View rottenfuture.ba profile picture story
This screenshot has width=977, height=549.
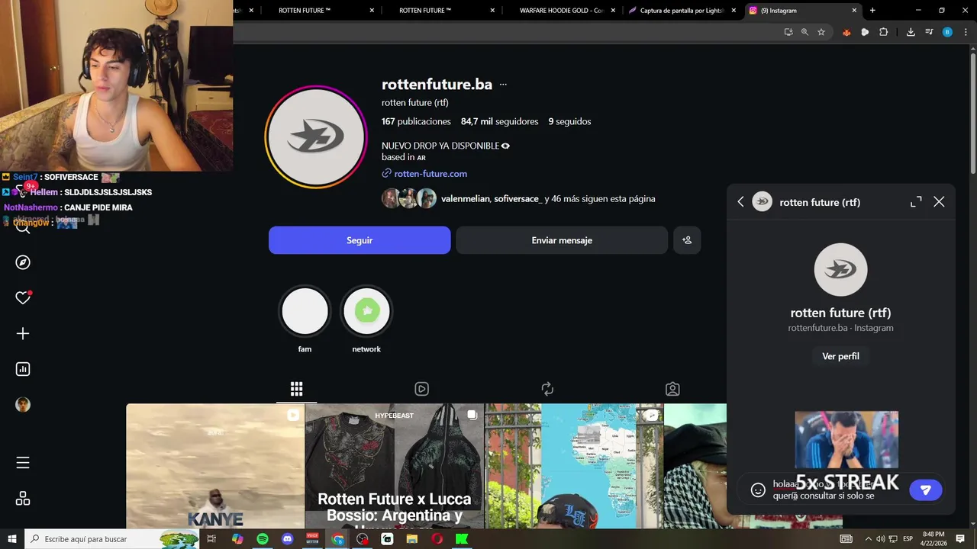316,136
